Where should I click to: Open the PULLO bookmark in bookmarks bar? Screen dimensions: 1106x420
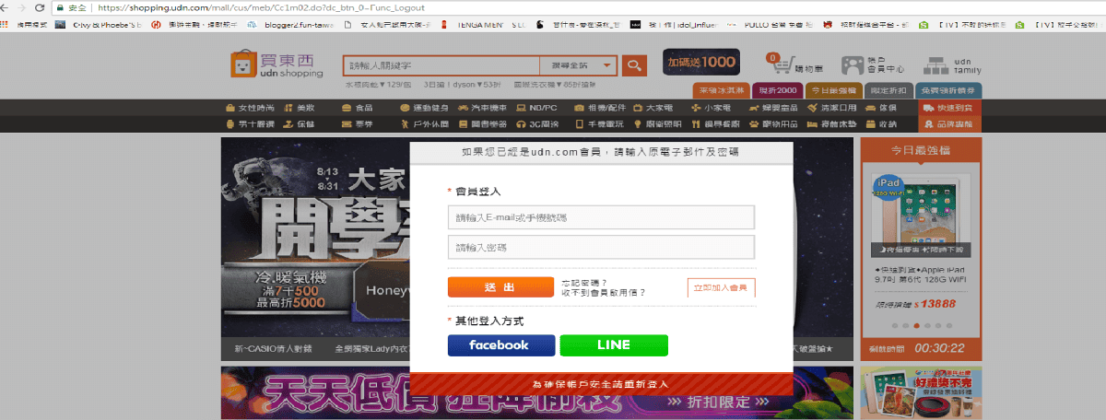click(x=771, y=26)
